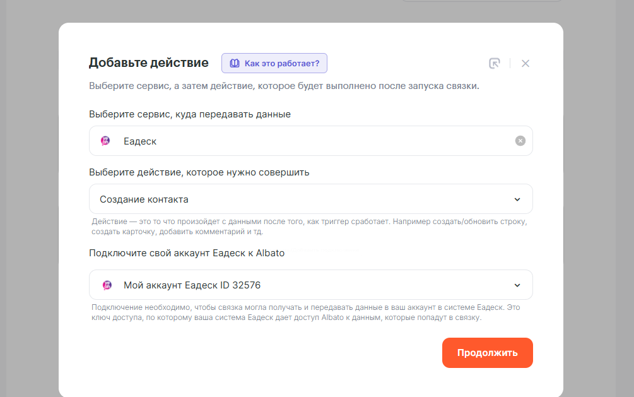
Task: Click the subtitle beginning "Выберите сервис, а затем действие"
Action: pyautogui.click(x=284, y=86)
